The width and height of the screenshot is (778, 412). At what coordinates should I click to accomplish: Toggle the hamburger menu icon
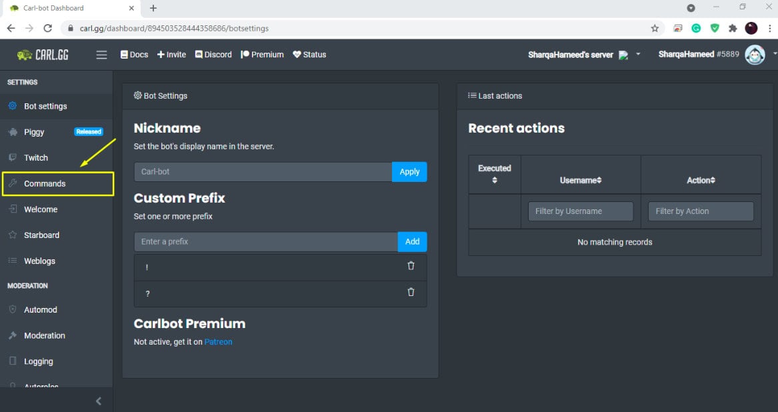[x=101, y=55]
